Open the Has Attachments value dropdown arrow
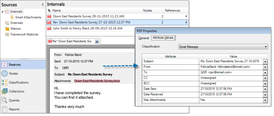The height and width of the screenshot is (116, 274). [x=265, y=100]
